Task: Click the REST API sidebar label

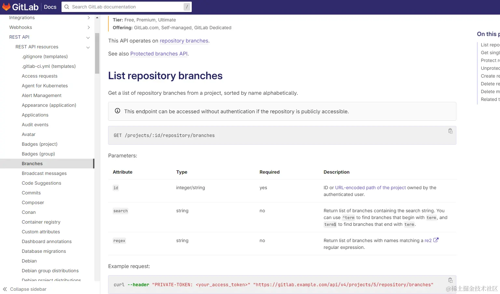Action: point(19,37)
